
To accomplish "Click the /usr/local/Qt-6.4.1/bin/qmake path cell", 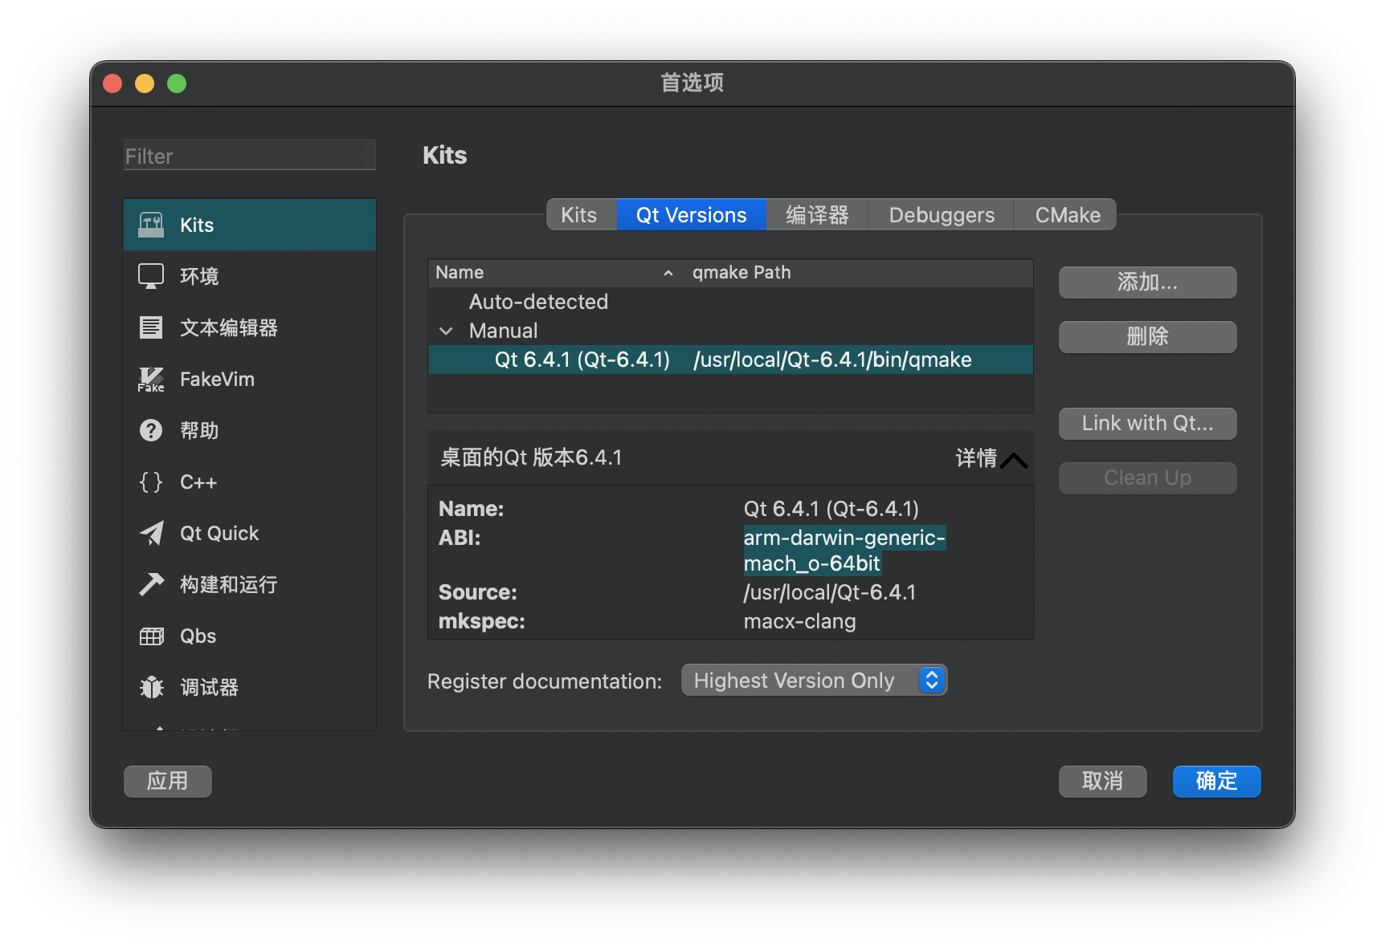I will click(832, 360).
